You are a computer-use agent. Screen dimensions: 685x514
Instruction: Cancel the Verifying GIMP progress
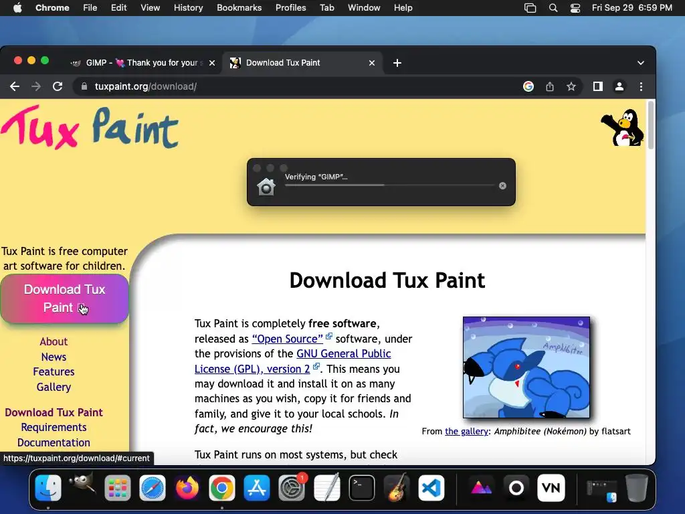coord(503,186)
